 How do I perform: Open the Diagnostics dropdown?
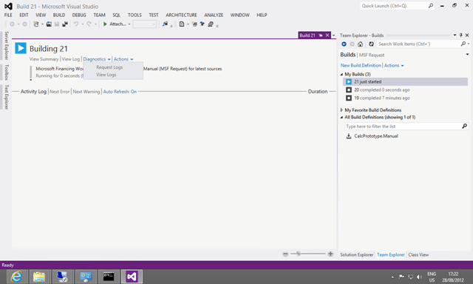pyautogui.click(x=97, y=59)
